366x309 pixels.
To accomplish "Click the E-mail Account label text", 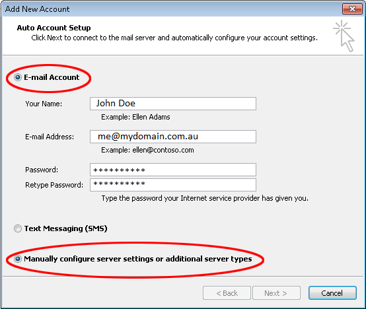I will [x=52, y=77].
